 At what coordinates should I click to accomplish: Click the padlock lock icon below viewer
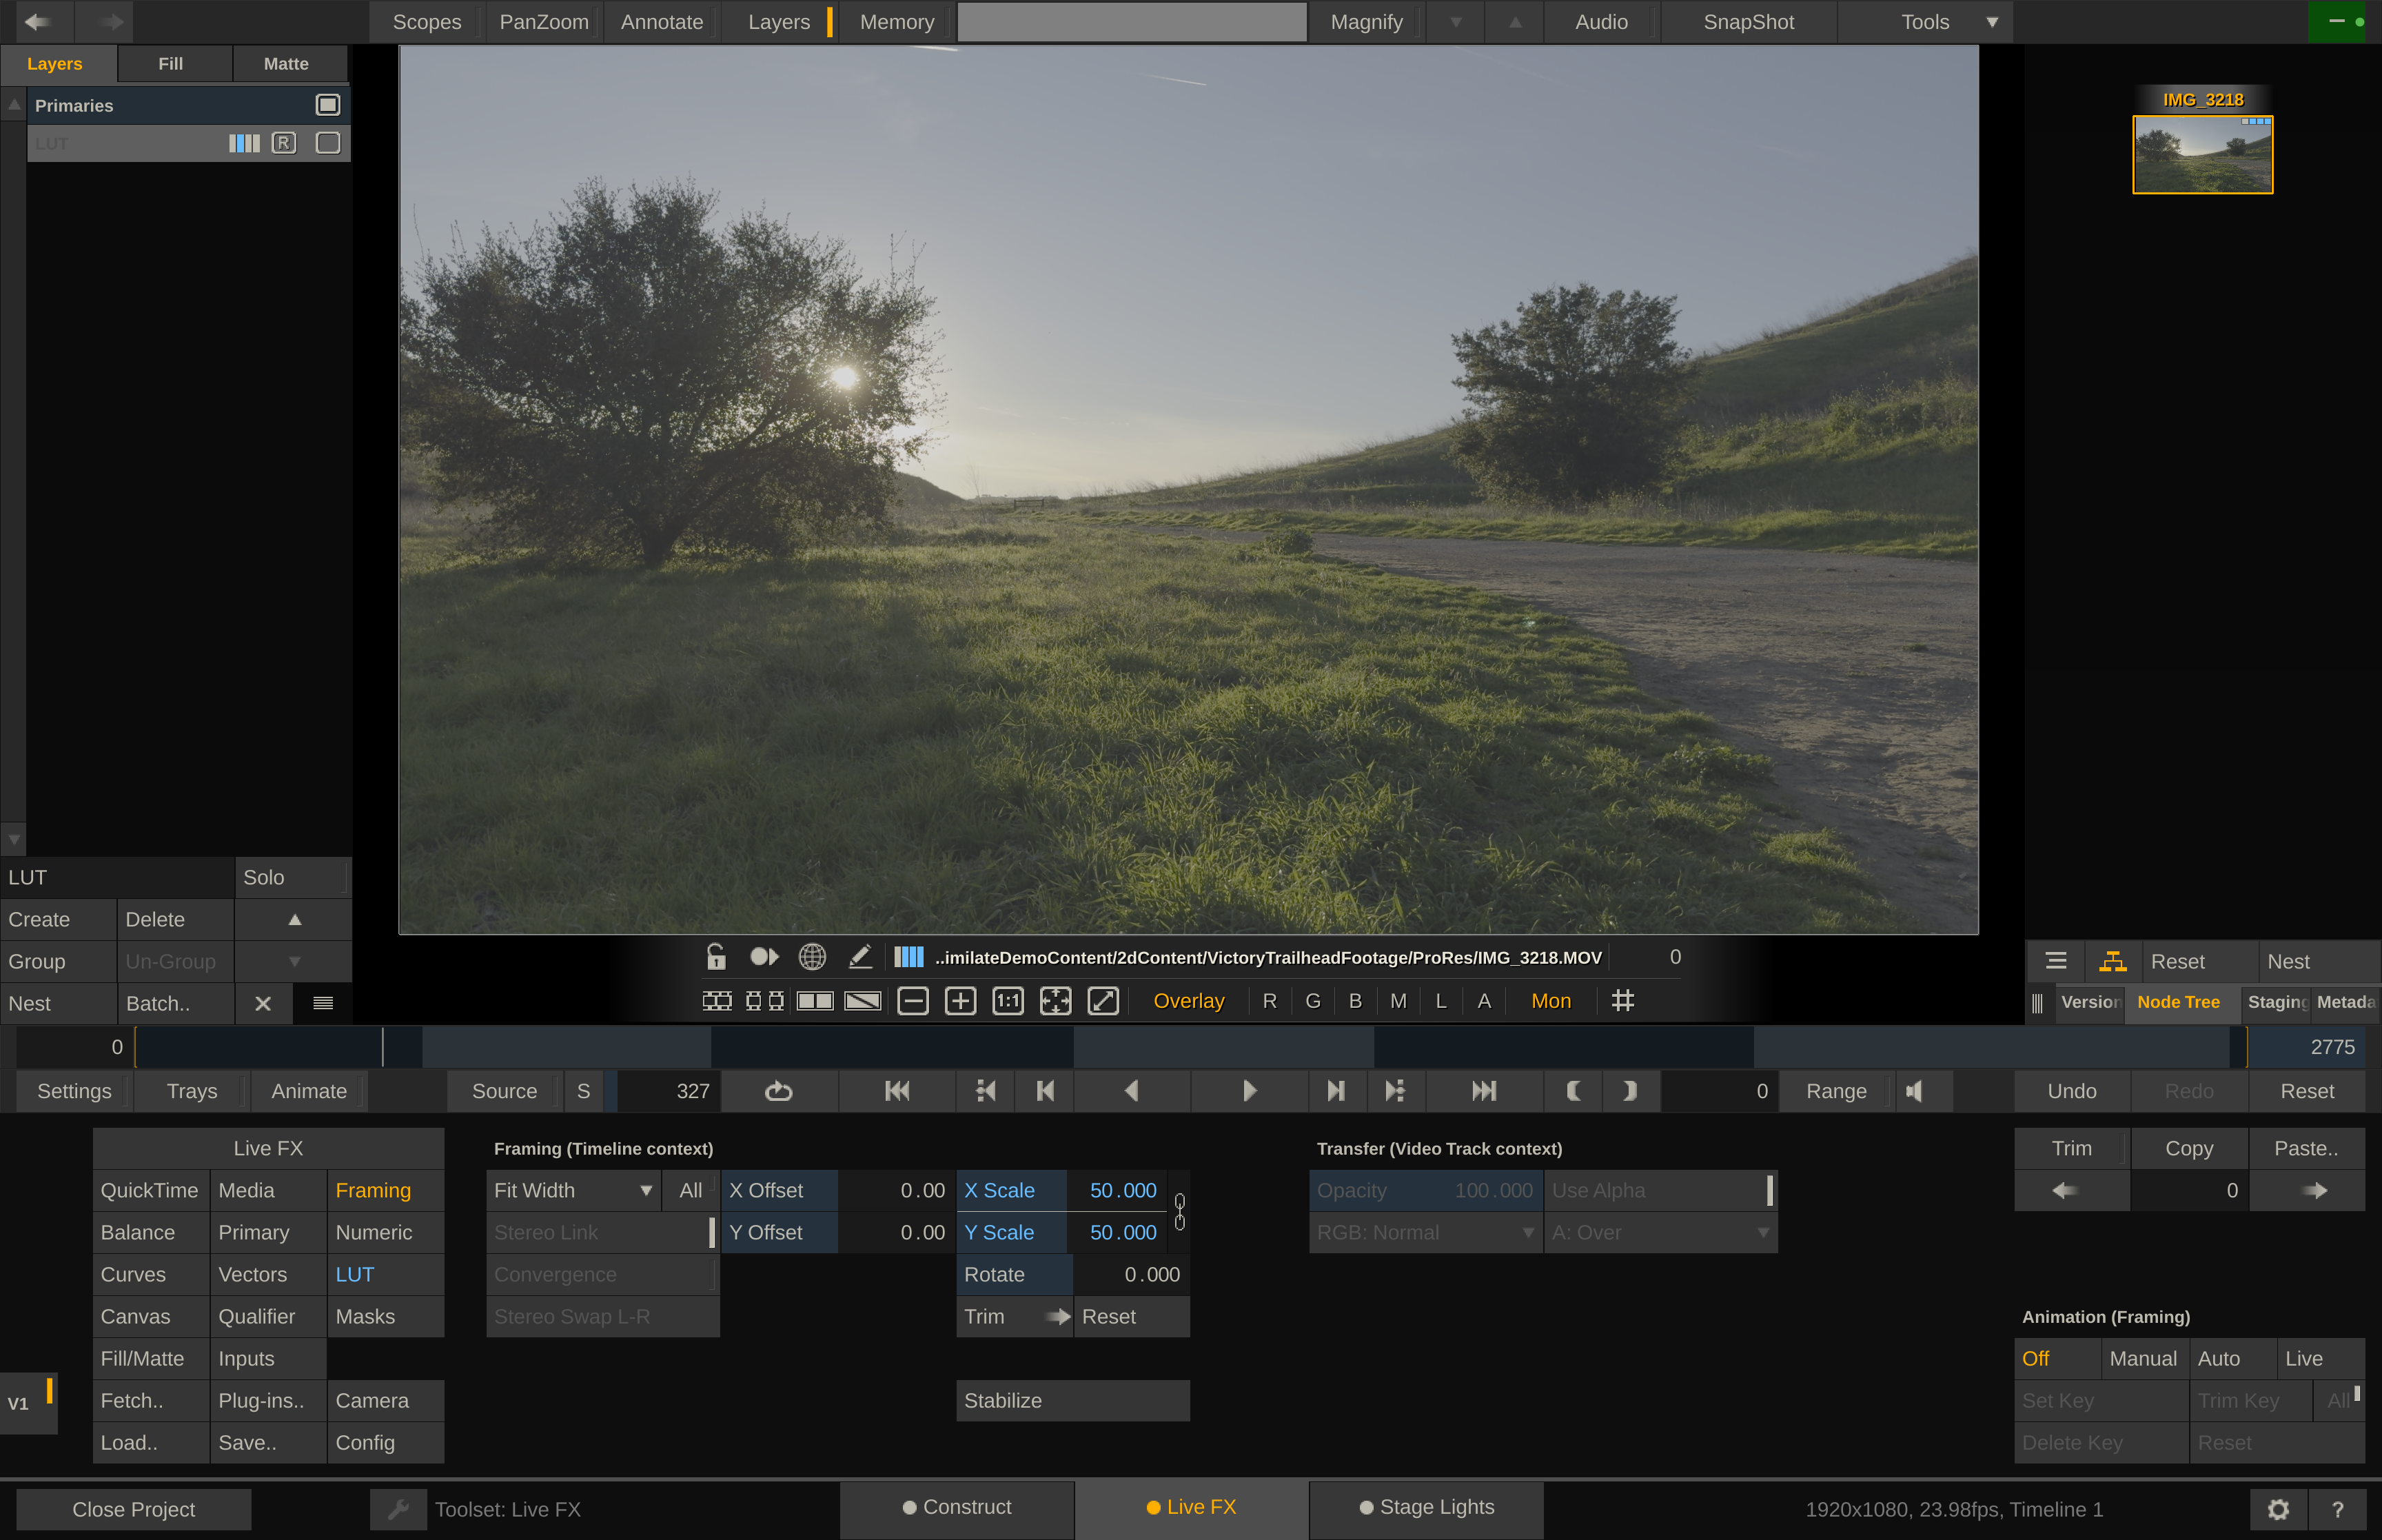[x=715, y=957]
